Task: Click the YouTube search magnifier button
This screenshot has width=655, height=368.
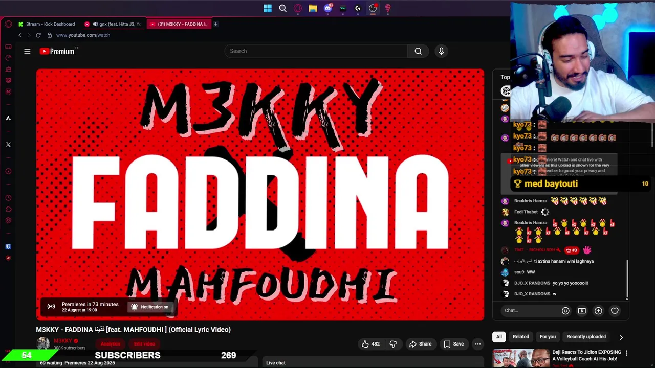Action: [418, 51]
